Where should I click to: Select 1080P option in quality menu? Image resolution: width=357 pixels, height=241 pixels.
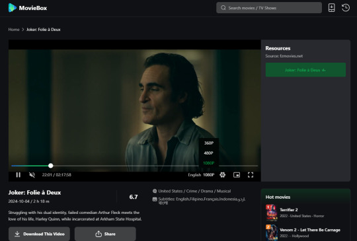pyautogui.click(x=209, y=163)
